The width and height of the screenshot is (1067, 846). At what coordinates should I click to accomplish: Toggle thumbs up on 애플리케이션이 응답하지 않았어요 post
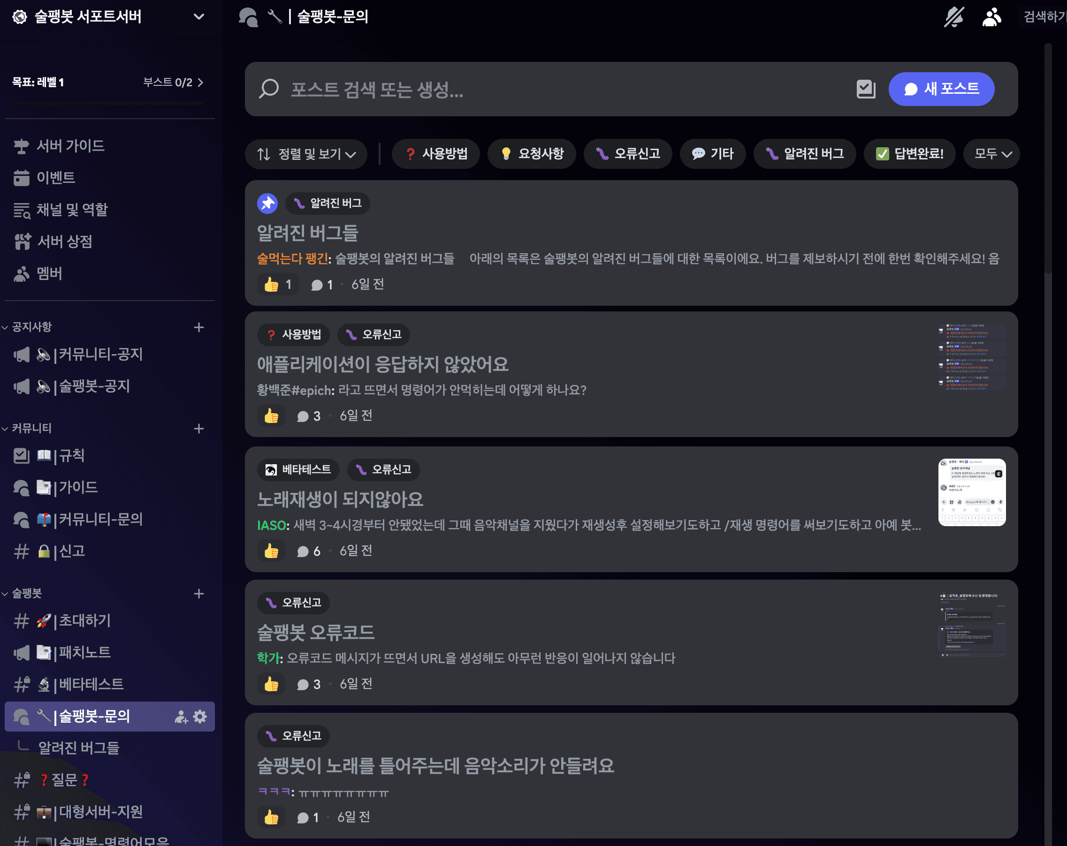(271, 416)
